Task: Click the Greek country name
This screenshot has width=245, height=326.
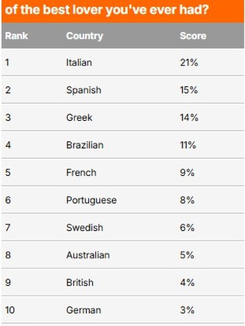Action: coord(79,117)
